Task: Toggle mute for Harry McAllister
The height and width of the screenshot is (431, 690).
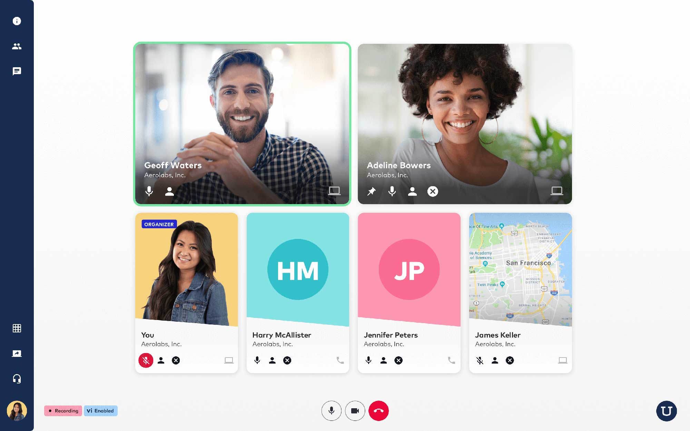Action: (x=257, y=361)
